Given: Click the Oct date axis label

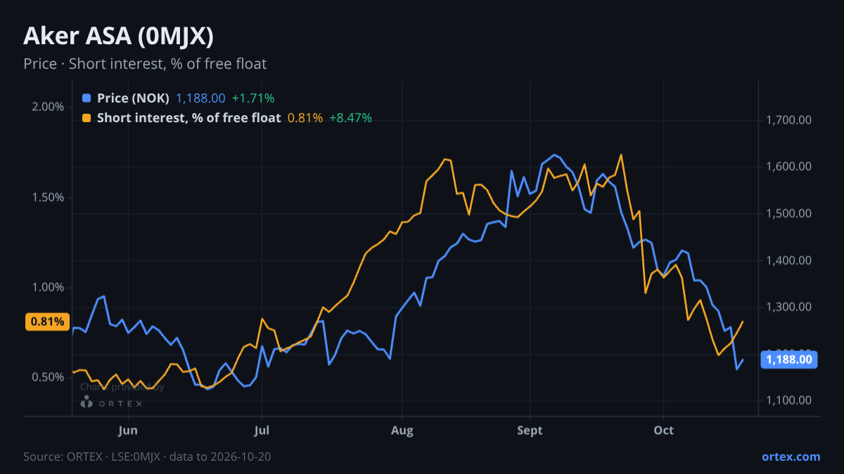Looking at the screenshot, I should click(x=664, y=430).
